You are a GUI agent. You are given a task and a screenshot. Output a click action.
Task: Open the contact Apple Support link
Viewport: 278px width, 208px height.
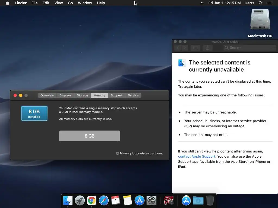pos(197,156)
